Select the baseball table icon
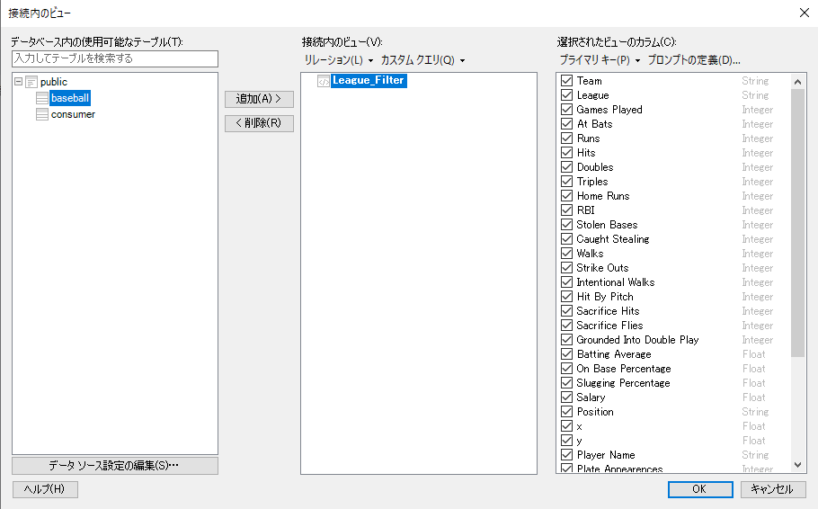Viewport: 818px width, 509px height. pyautogui.click(x=42, y=98)
